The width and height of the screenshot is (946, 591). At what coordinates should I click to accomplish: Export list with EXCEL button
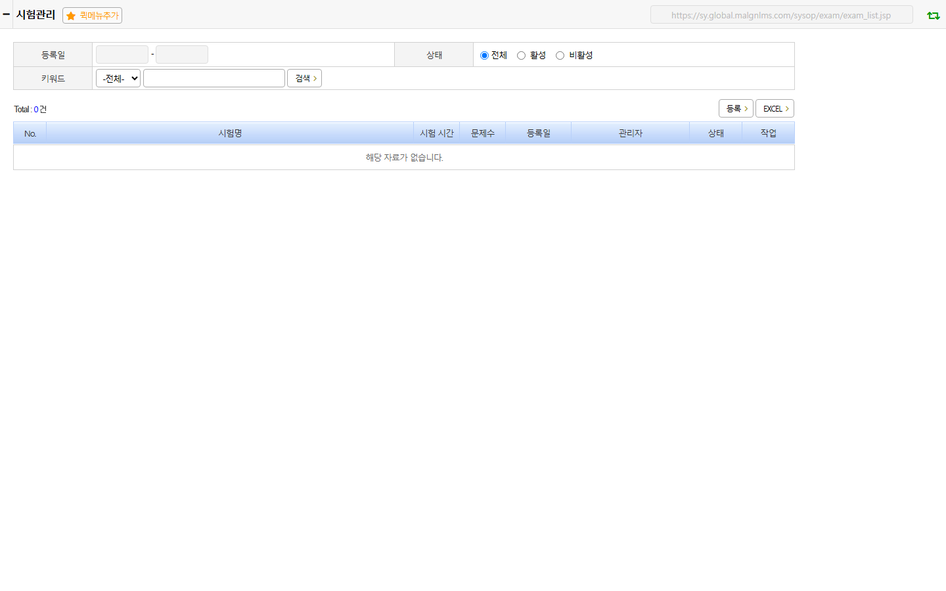pyautogui.click(x=775, y=108)
